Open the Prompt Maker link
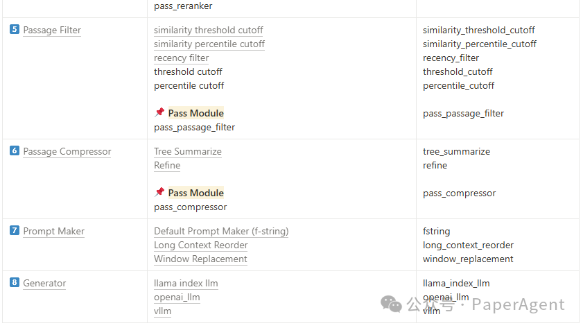The width and height of the screenshot is (583, 328). (x=54, y=232)
